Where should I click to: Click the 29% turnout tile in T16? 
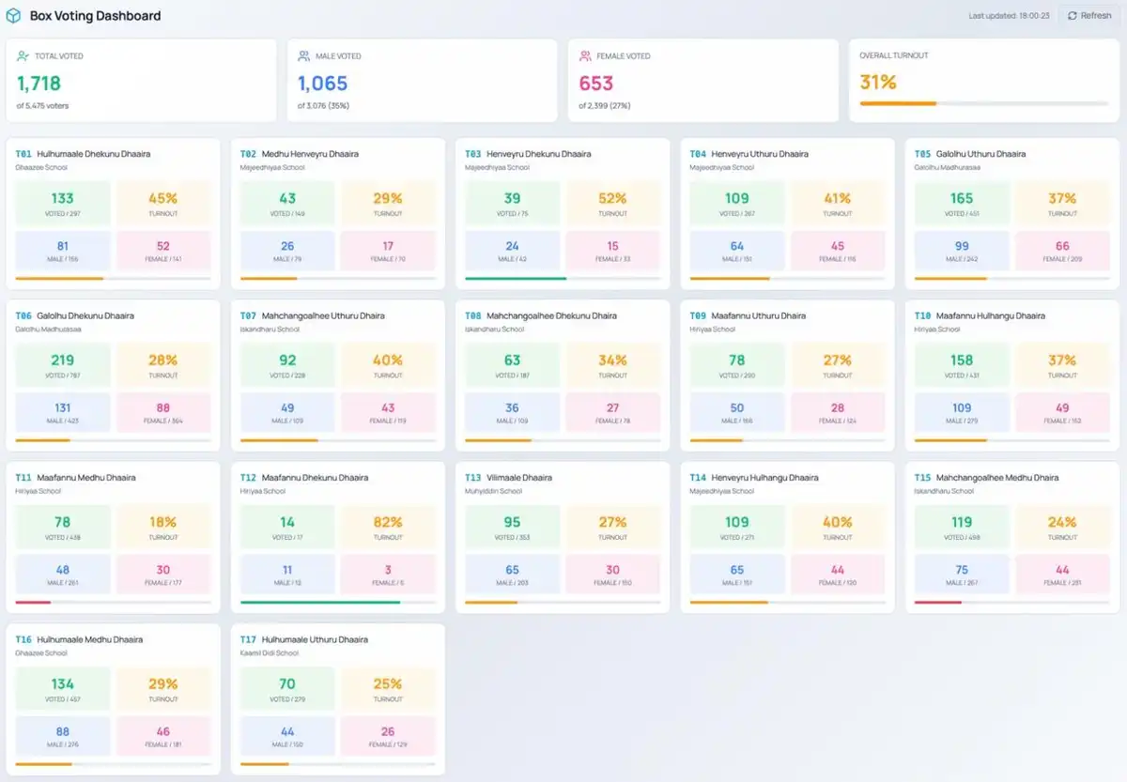point(163,688)
